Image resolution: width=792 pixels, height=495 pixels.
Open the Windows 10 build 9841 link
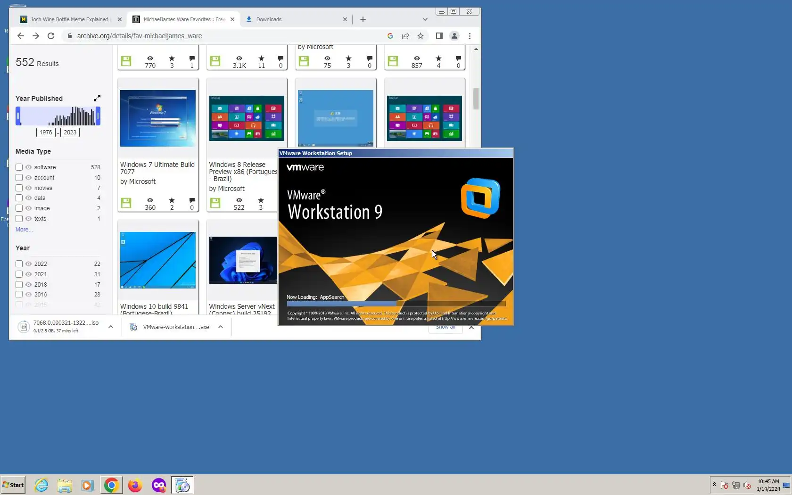pyautogui.click(x=154, y=309)
